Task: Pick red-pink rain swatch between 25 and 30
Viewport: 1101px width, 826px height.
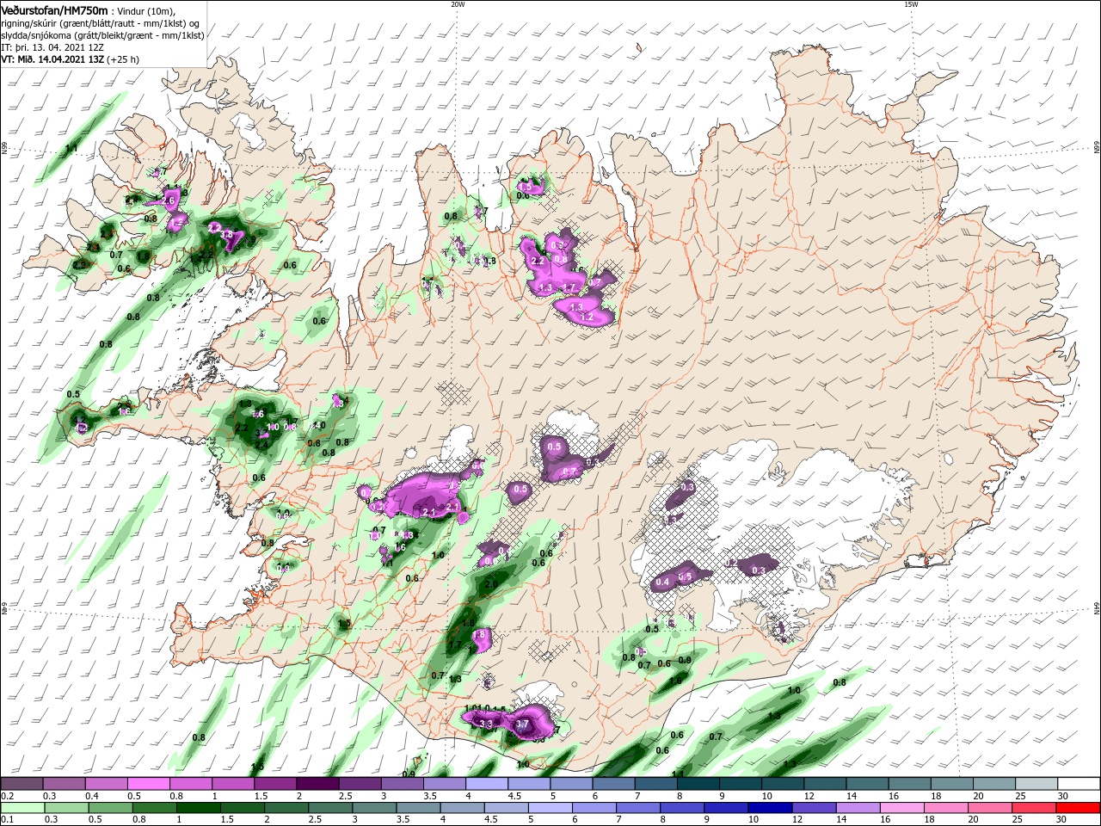Action: tap(1035, 808)
